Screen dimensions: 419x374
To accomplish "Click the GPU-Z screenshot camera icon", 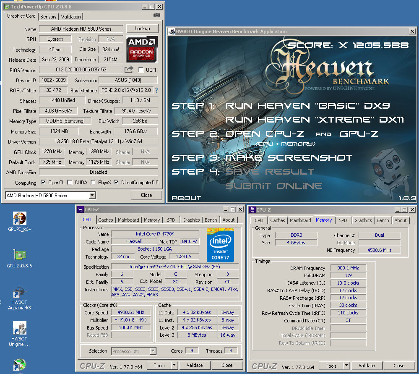I will (157, 15).
